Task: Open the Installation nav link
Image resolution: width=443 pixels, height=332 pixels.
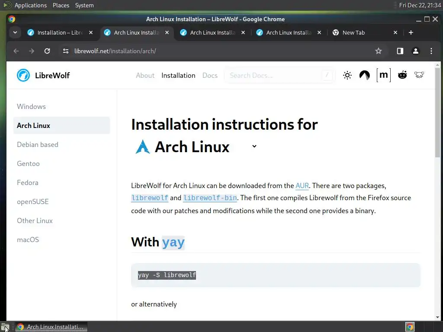Action: tap(178, 75)
